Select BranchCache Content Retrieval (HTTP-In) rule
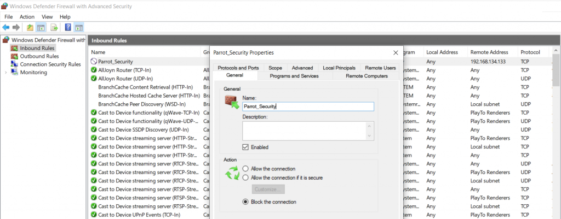Viewport: 561px width, 219px height. coord(146,87)
